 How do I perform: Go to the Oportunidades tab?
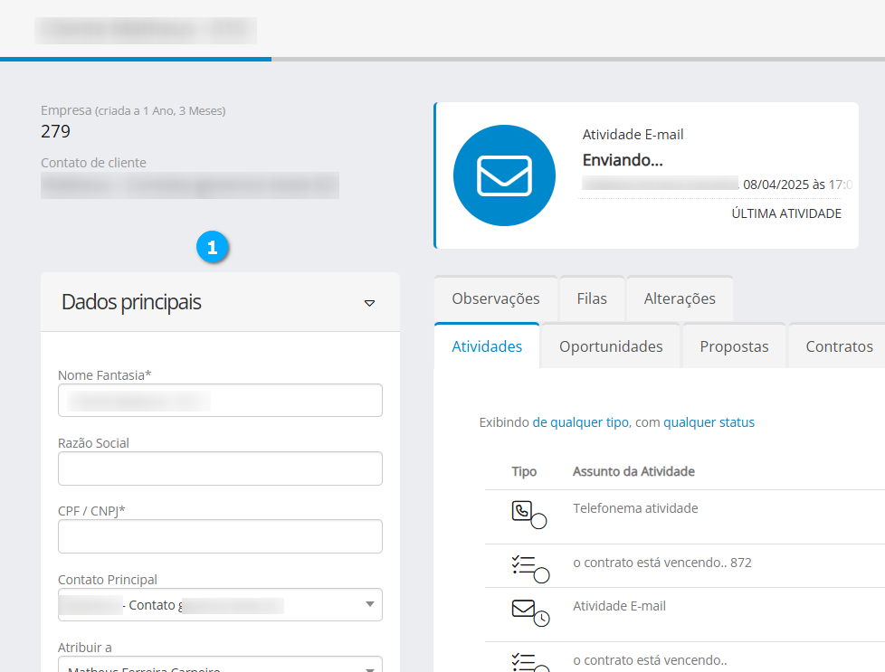point(611,346)
